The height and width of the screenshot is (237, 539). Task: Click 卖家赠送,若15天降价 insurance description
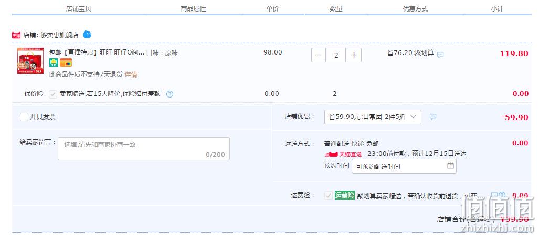click(x=110, y=94)
